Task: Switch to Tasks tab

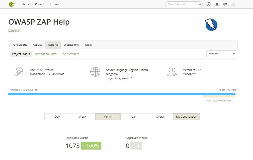Action: click(88, 45)
